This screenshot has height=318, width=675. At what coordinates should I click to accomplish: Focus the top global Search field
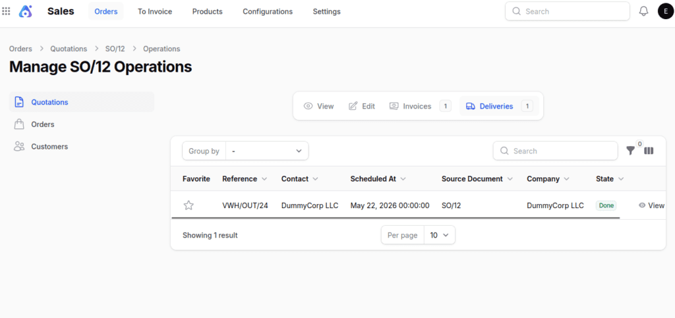pyautogui.click(x=568, y=11)
